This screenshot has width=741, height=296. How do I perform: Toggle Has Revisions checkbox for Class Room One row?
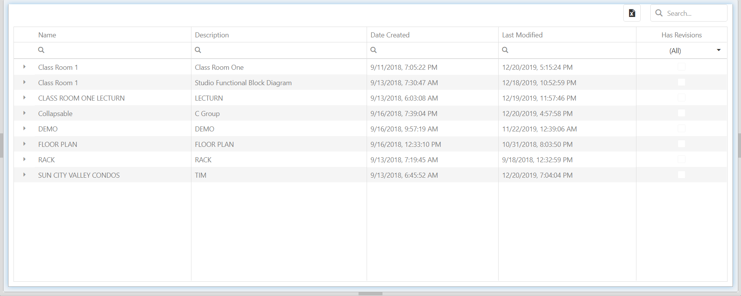(x=682, y=67)
